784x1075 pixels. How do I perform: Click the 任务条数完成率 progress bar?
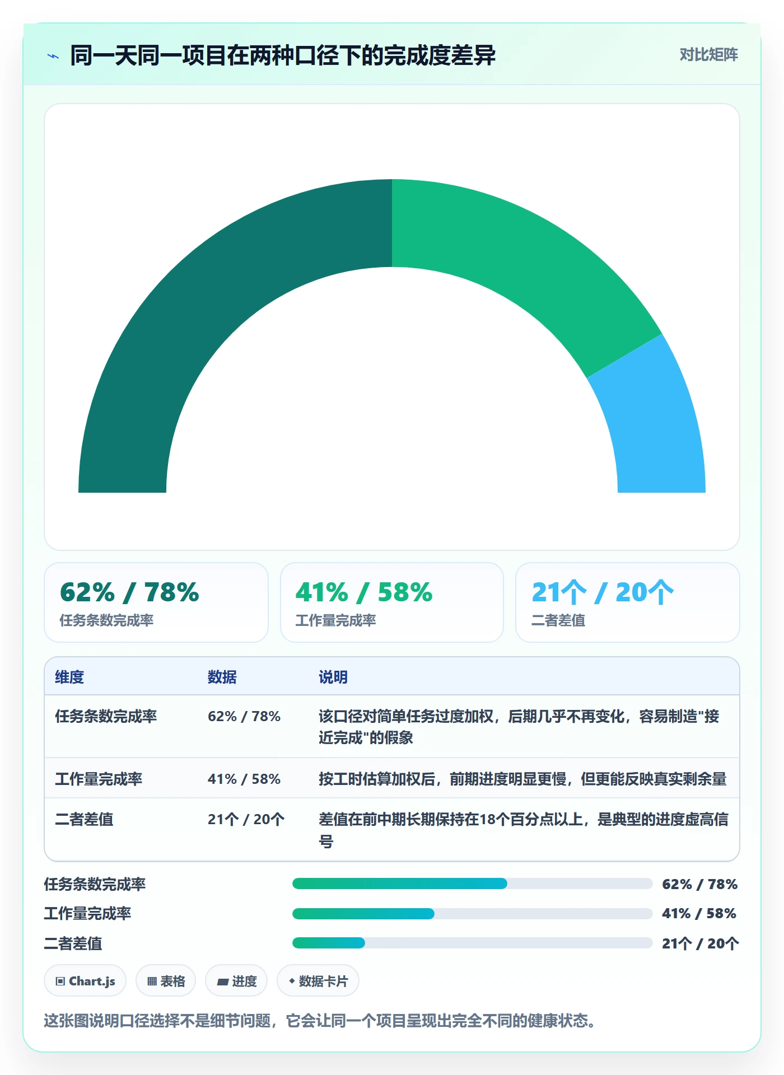pos(472,884)
